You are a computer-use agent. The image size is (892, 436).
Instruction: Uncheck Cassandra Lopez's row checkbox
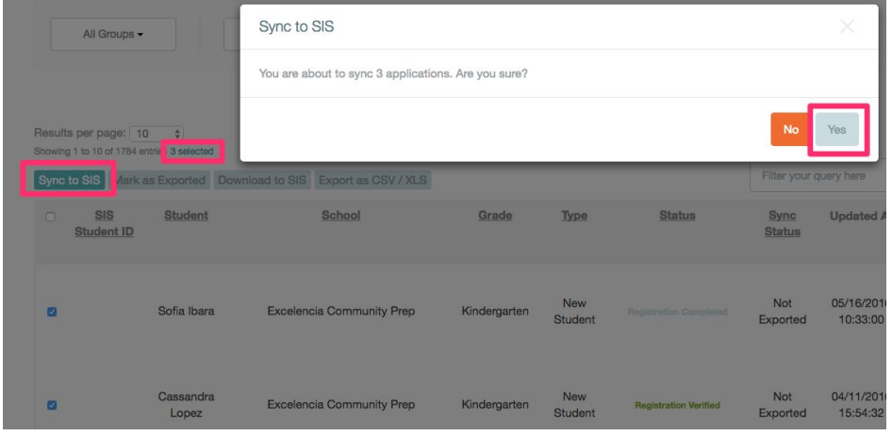(x=52, y=405)
